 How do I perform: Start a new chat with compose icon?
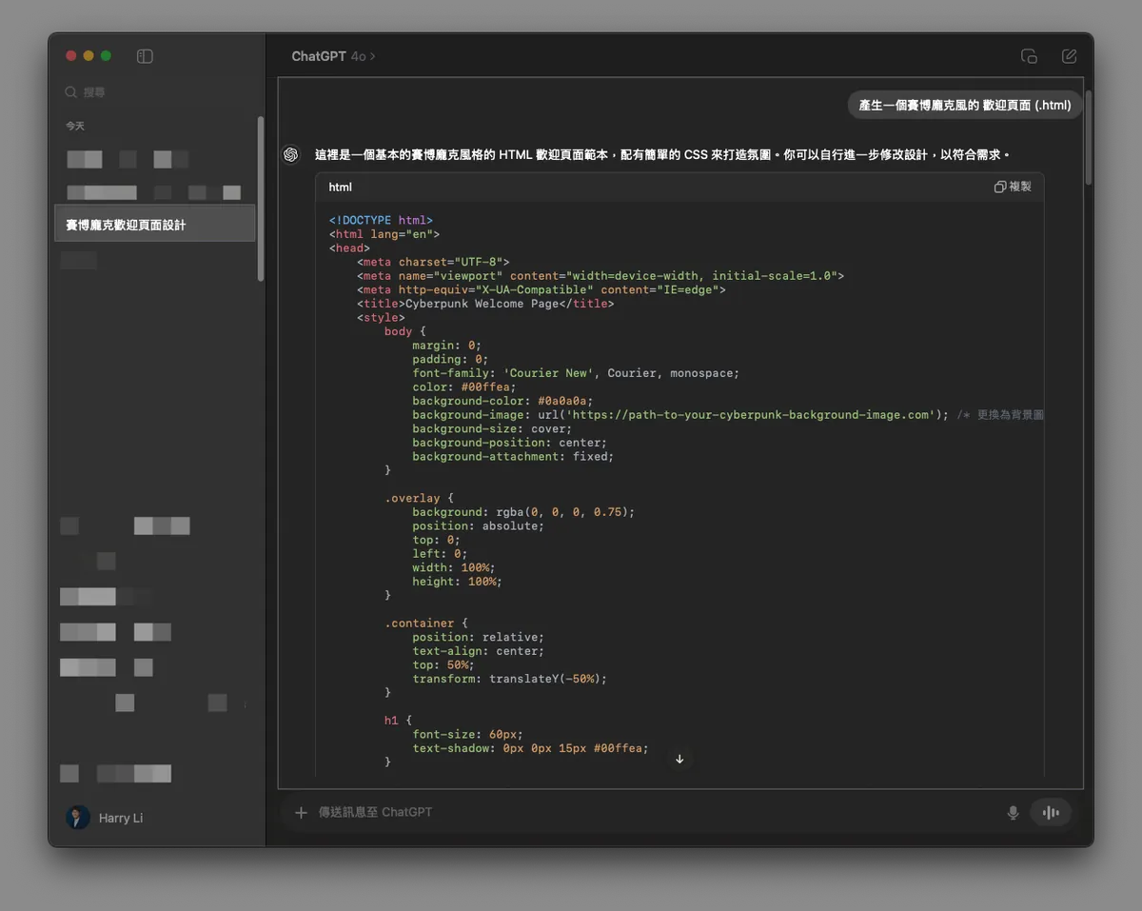click(x=1070, y=56)
